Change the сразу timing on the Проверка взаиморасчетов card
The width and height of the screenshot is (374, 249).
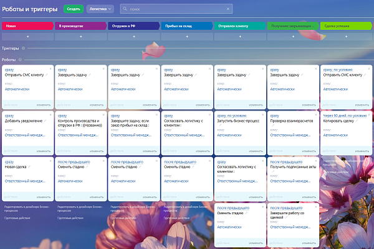(x=274, y=115)
